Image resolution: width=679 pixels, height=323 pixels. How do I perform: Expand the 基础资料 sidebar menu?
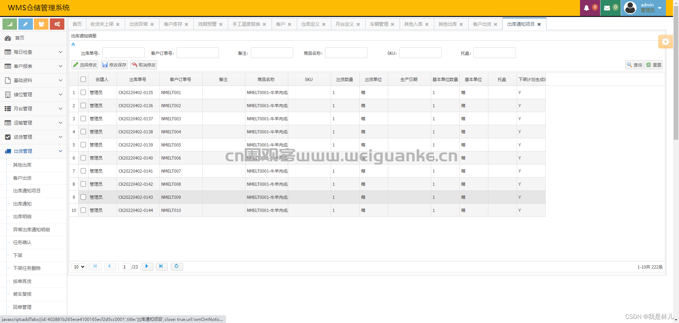pos(33,80)
